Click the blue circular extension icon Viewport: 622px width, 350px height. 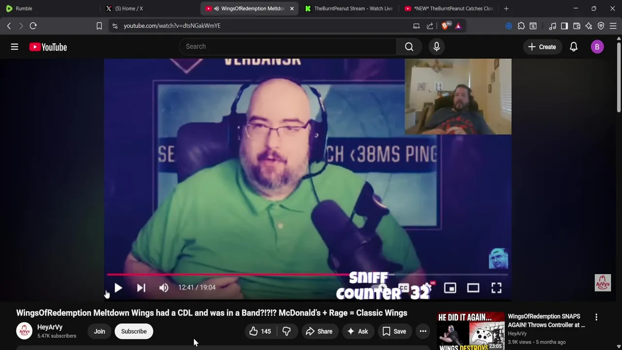tap(509, 26)
